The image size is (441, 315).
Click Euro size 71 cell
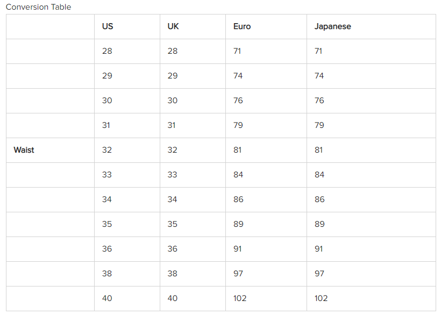[x=237, y=51]
